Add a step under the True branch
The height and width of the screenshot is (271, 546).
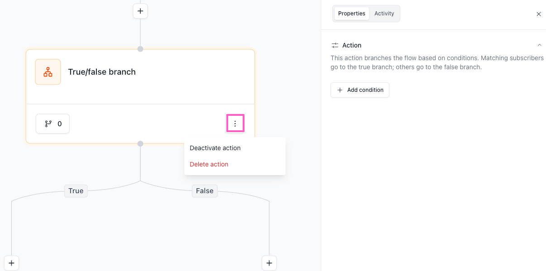(11, 263)
